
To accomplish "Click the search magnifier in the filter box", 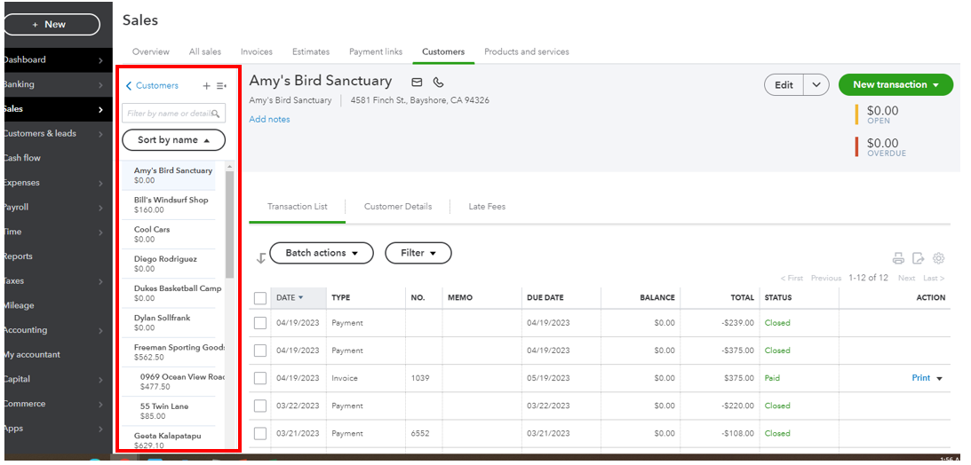I will [x=216, y=114].
